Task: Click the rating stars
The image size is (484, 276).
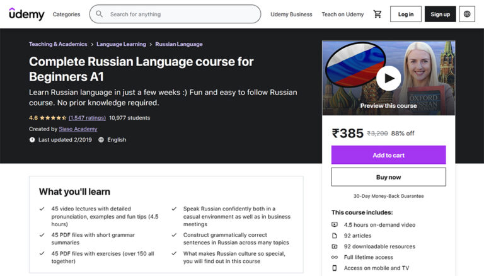Action: [53, 118]
